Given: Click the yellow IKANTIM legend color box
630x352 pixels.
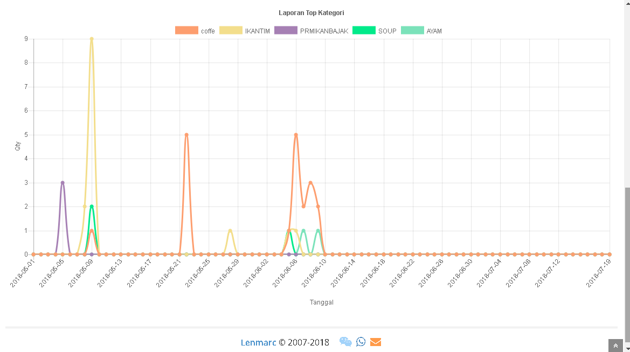Looking at the screenshot, I should 231,31.
